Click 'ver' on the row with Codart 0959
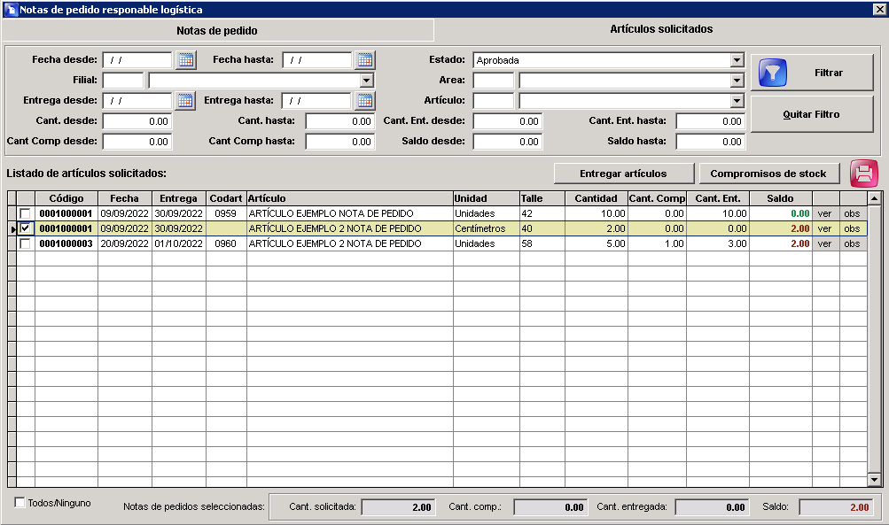This screenshot has height=525, width=889. 825,213
